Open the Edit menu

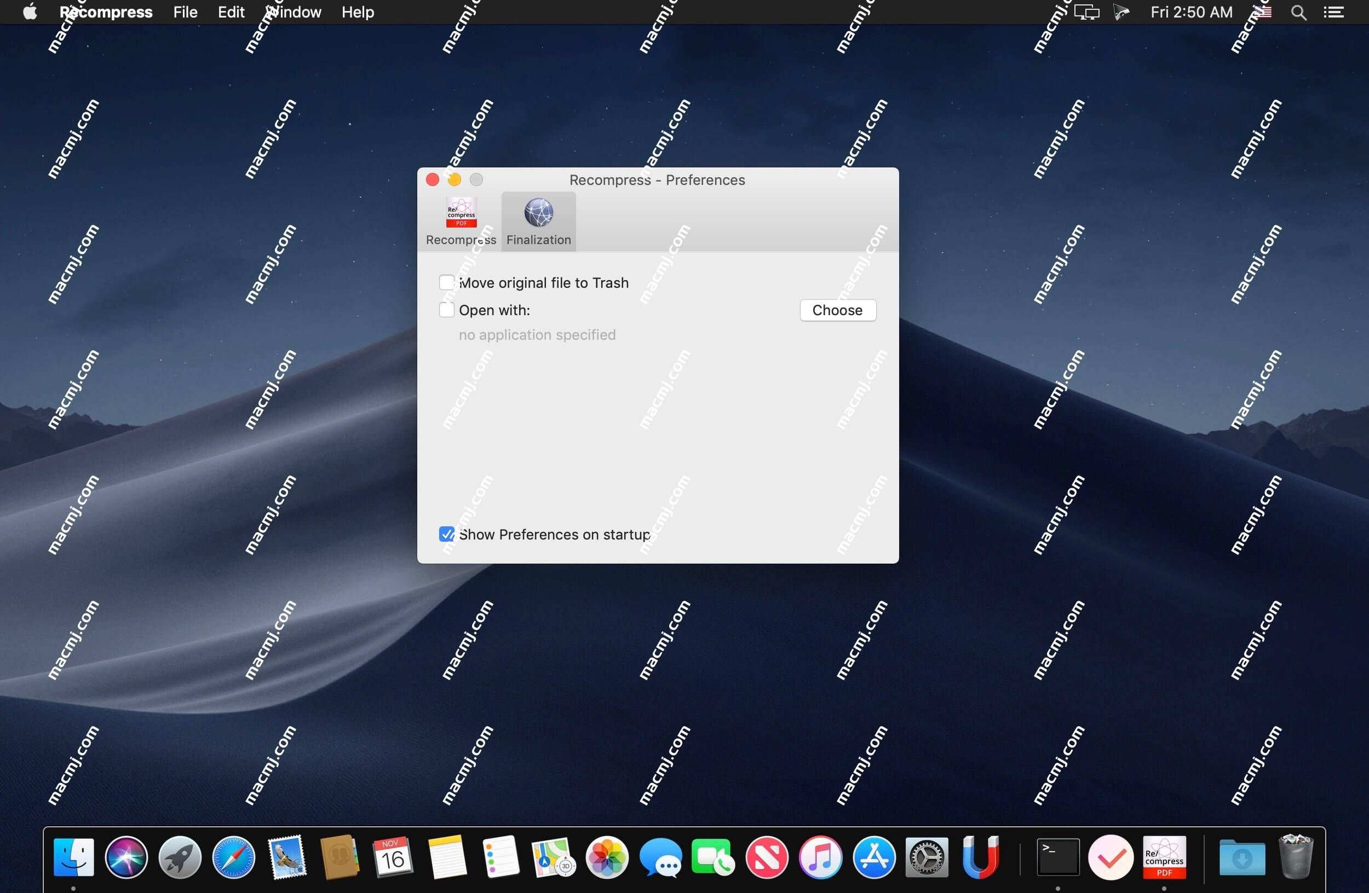231,12
